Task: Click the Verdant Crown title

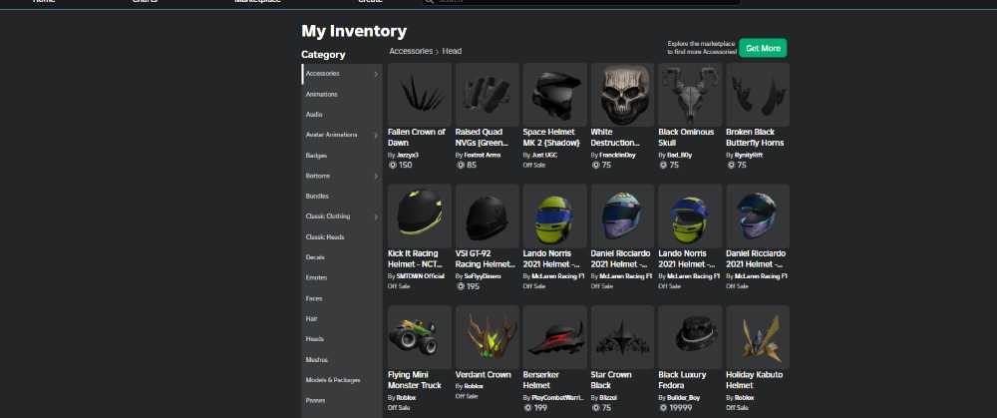Action: [x=484, y=375]
